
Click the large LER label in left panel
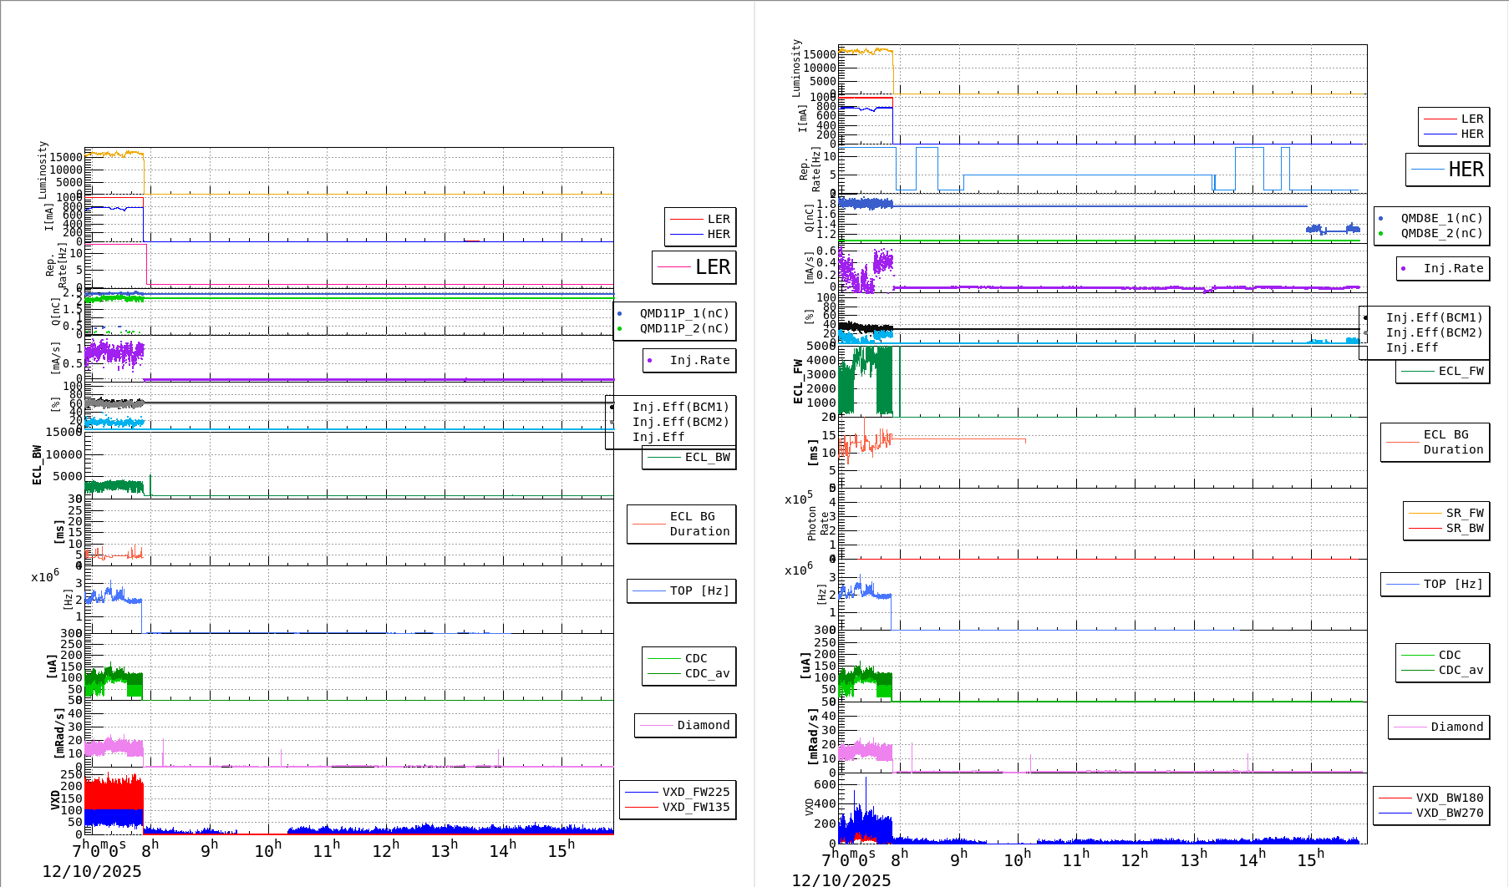pos(712,267)
